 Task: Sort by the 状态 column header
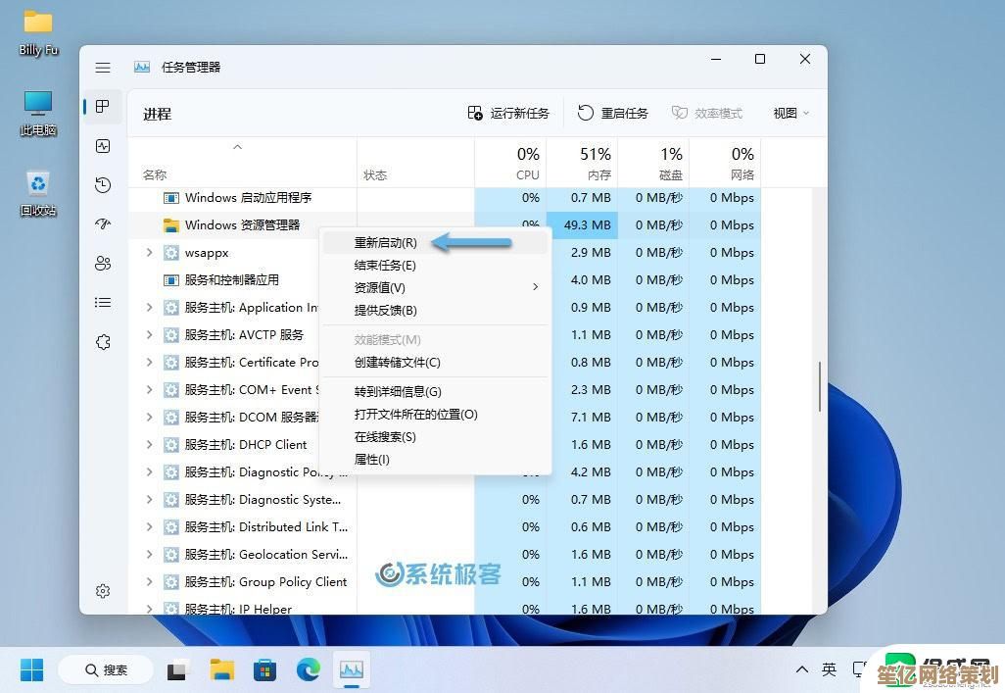pos(415,163)
